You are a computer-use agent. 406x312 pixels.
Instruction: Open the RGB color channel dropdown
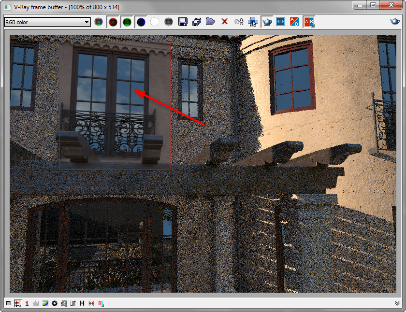coord(47,22)
